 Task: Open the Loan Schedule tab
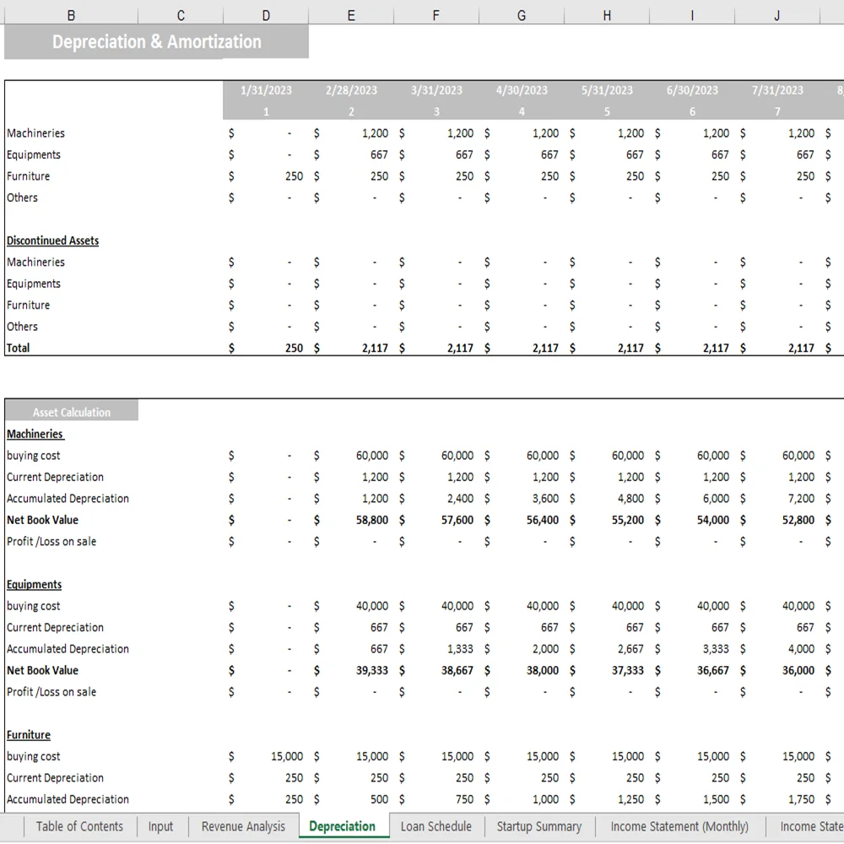point(436,826)
